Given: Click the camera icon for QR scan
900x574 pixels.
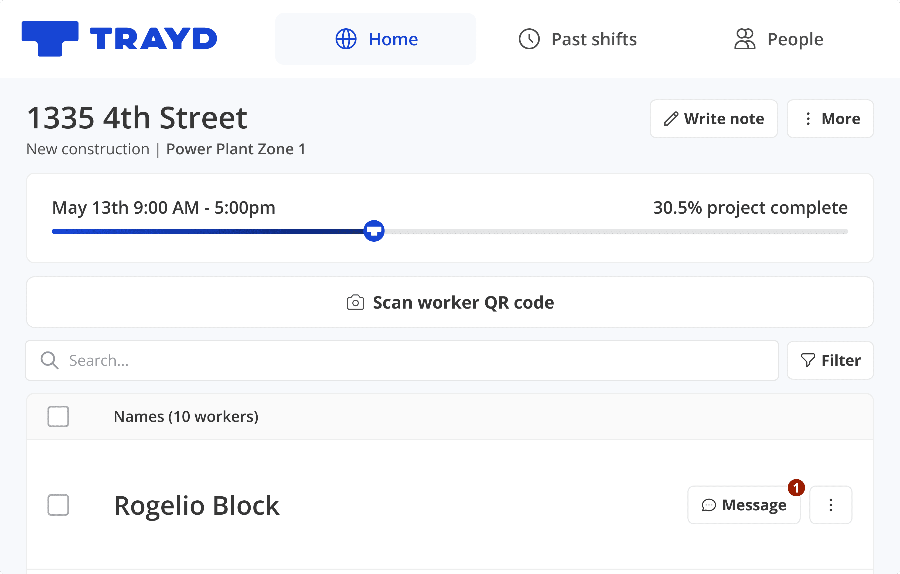Looking at the screenshot, I should point(355,303).
